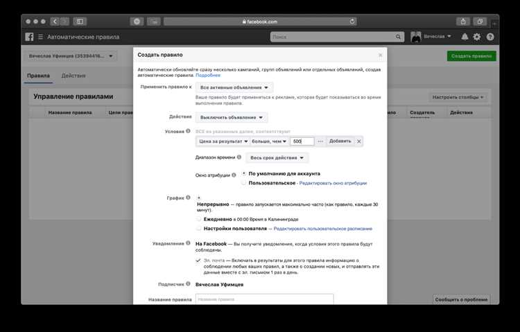
Task: Open the Safari share icon
Action: pos(463,21)
